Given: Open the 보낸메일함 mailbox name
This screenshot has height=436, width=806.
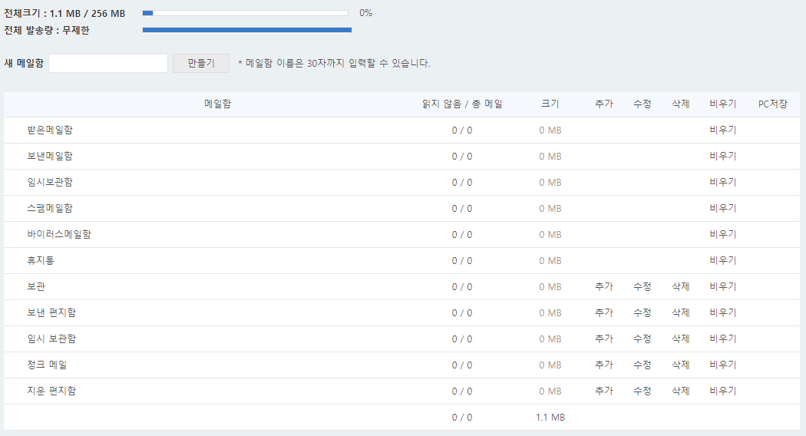Looking at the screenshot, I should 50,156.
